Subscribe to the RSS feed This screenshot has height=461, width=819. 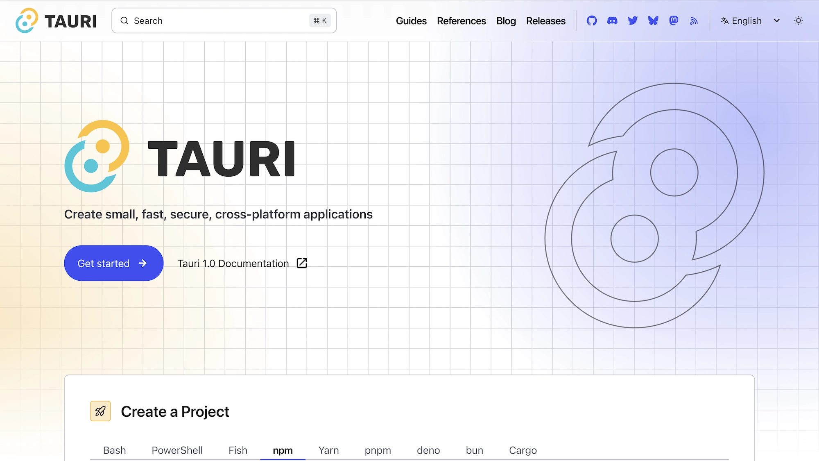point(694,20)
